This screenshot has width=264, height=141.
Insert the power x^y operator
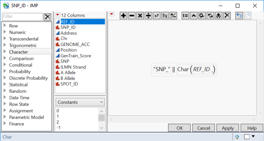[x=157, y=16]
